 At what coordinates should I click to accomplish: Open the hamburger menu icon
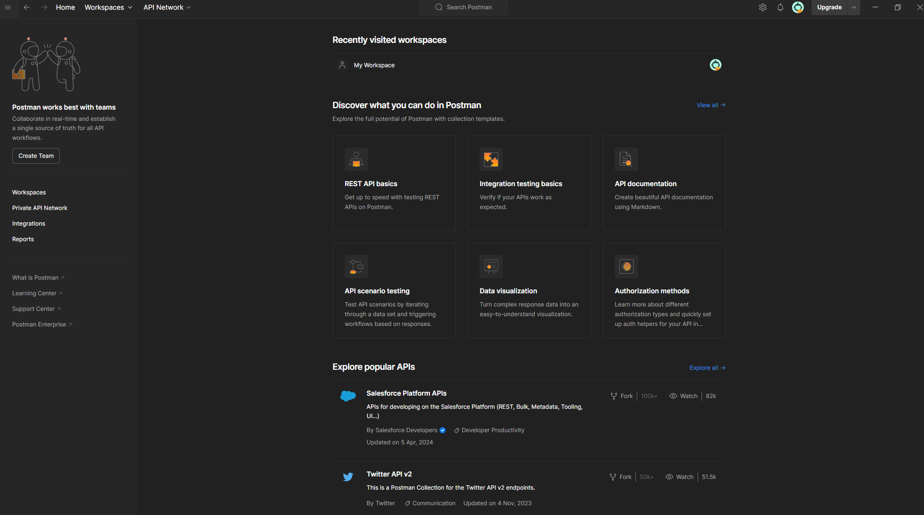click(8, 7)
